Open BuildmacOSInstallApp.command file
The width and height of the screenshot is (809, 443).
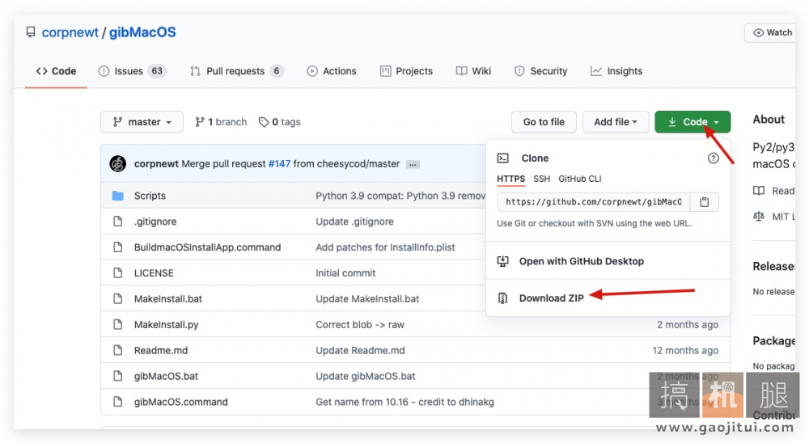[207, 247]
